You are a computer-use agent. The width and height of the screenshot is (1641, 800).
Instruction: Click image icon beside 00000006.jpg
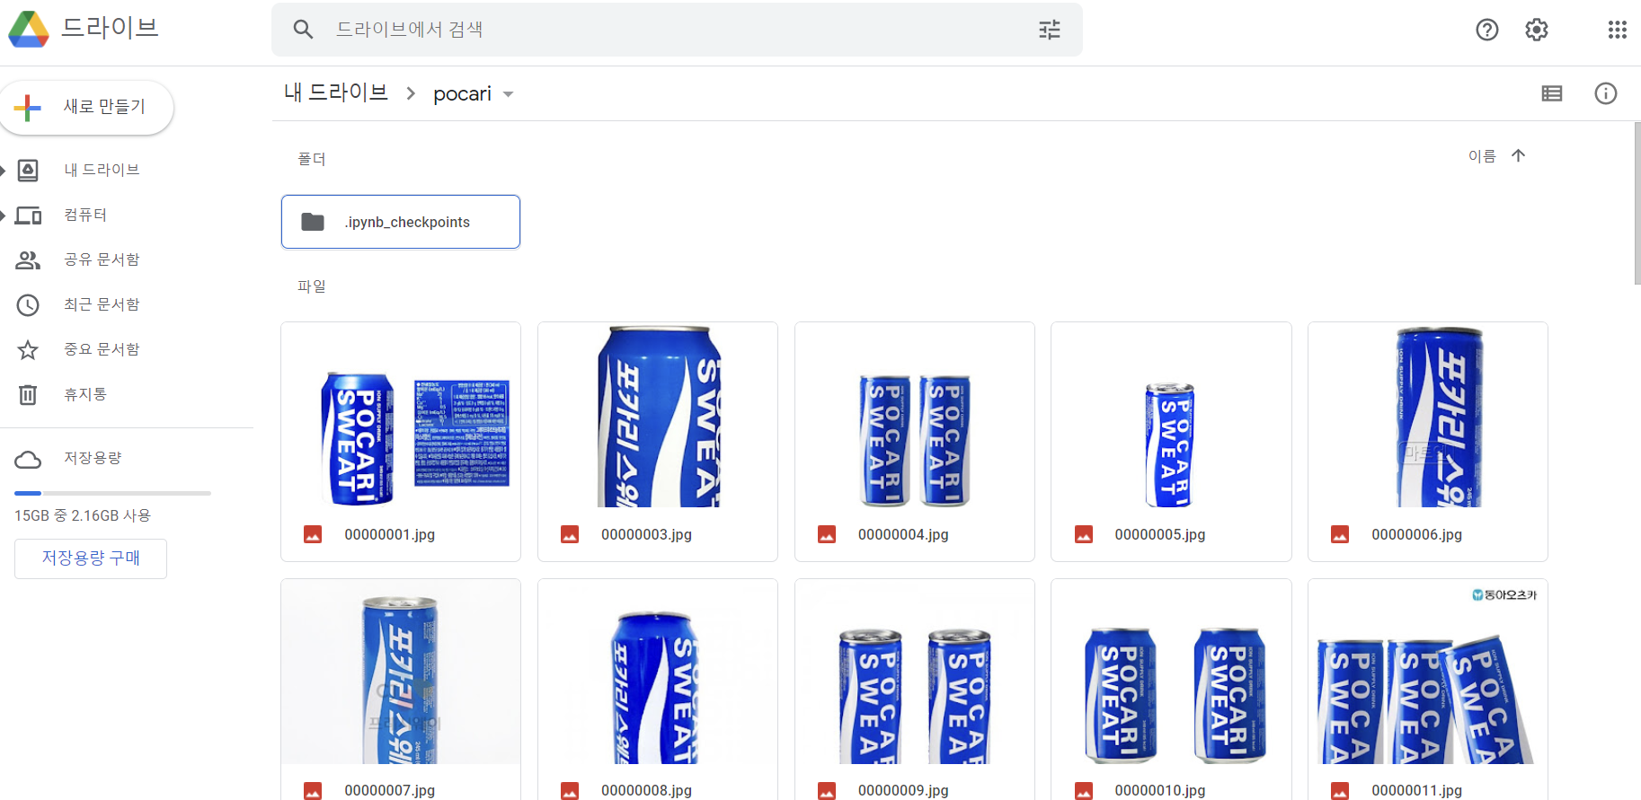(x=1340, y=534)
